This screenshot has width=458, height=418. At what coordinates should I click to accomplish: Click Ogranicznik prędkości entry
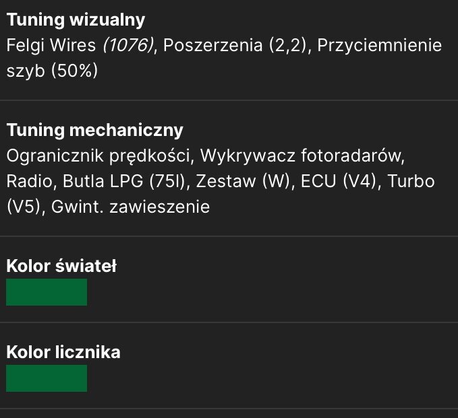tap(98, 155)
